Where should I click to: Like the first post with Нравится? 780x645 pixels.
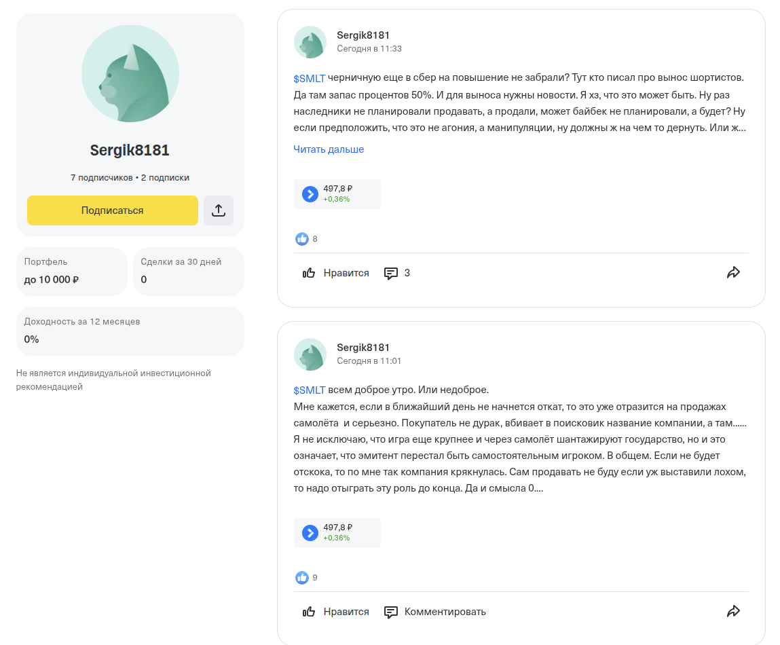[x=336, y=273]
